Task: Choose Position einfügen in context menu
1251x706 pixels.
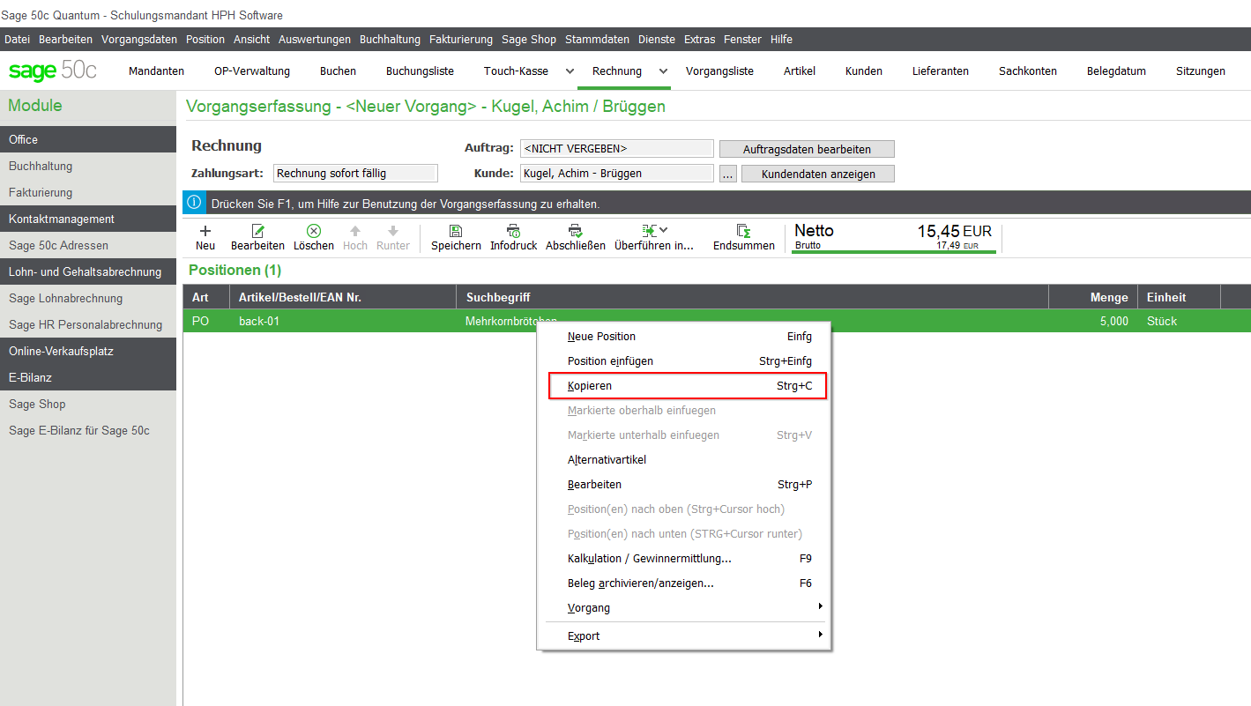Action: click(684, 361)
